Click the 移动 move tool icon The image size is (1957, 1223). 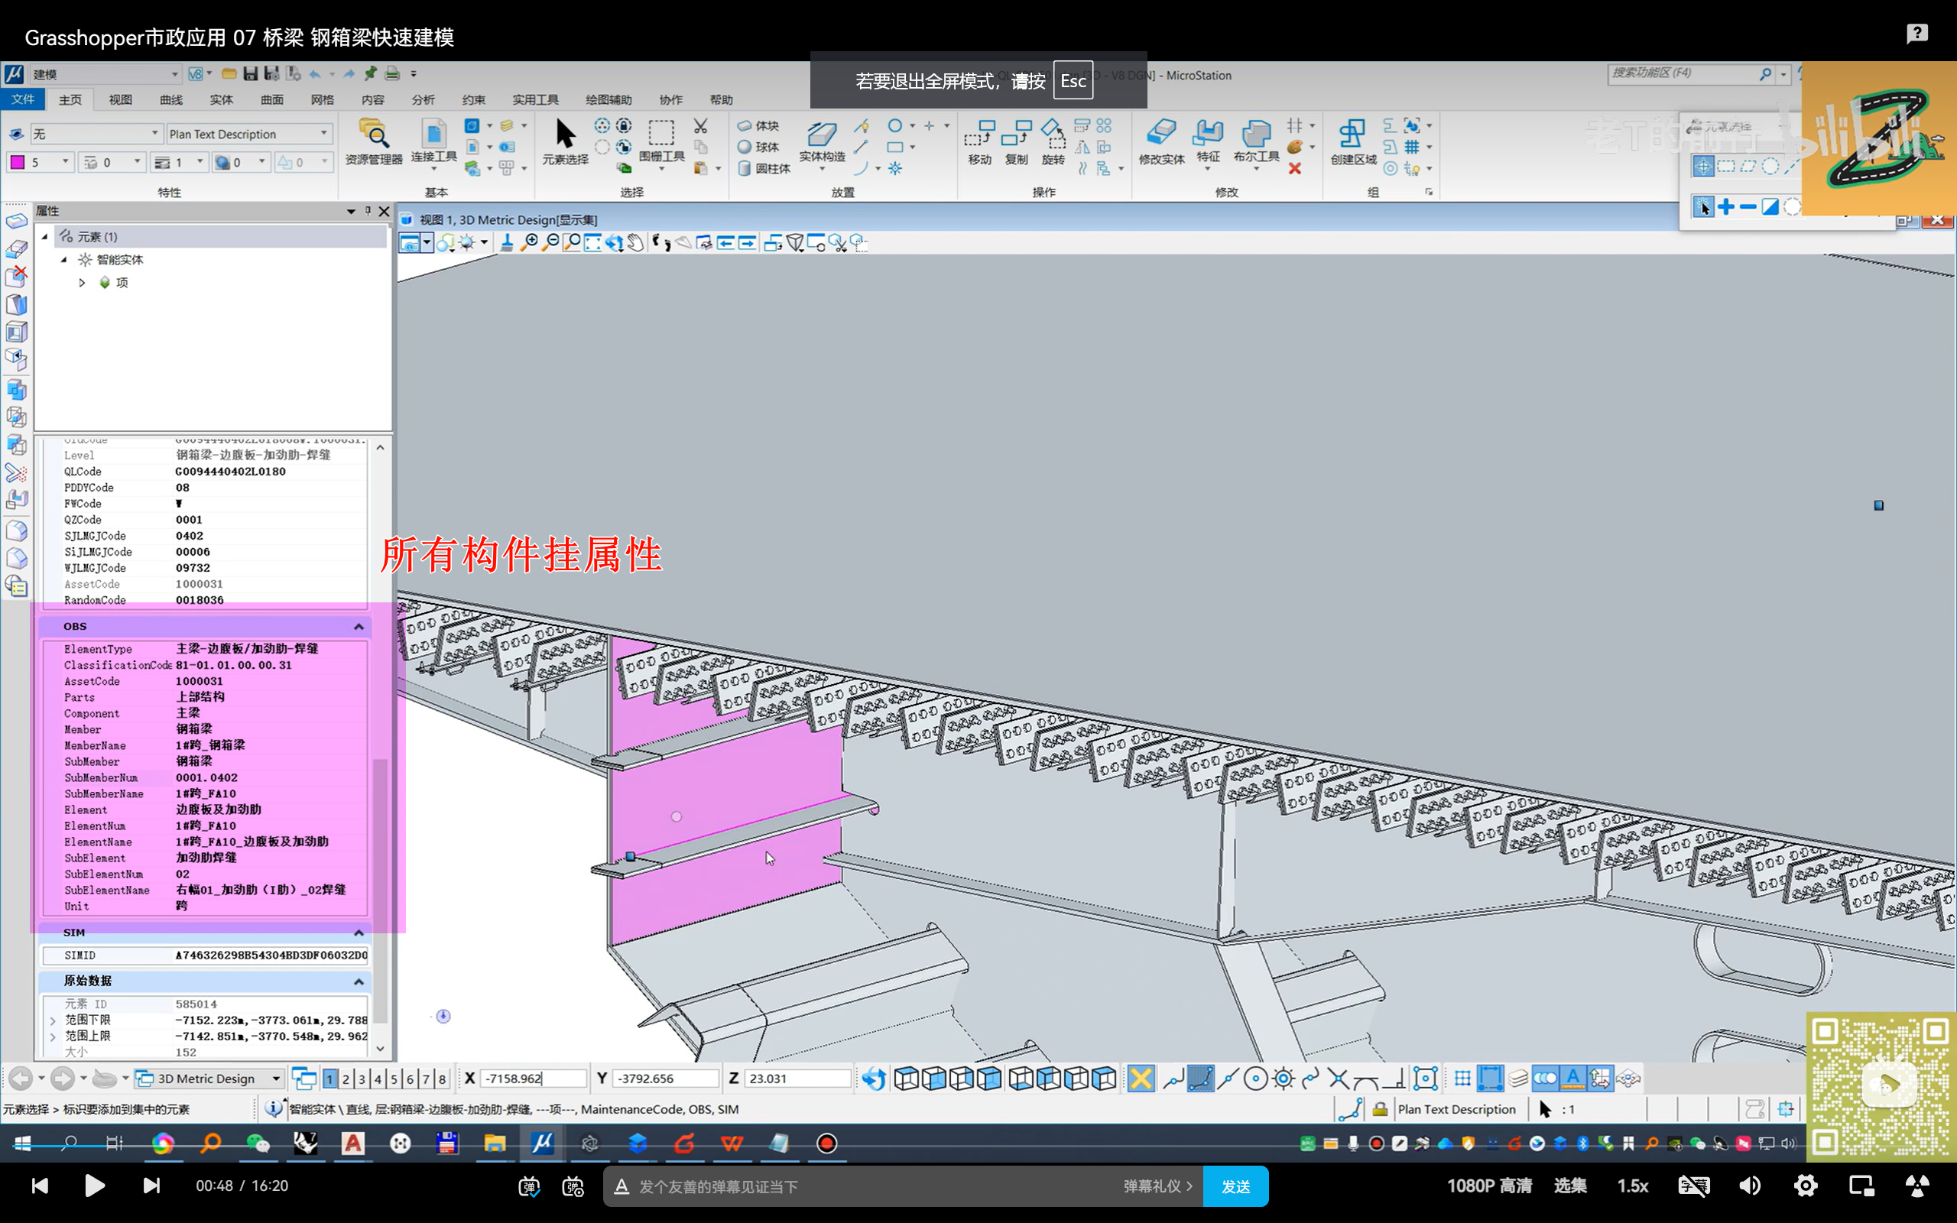(979, 135)
